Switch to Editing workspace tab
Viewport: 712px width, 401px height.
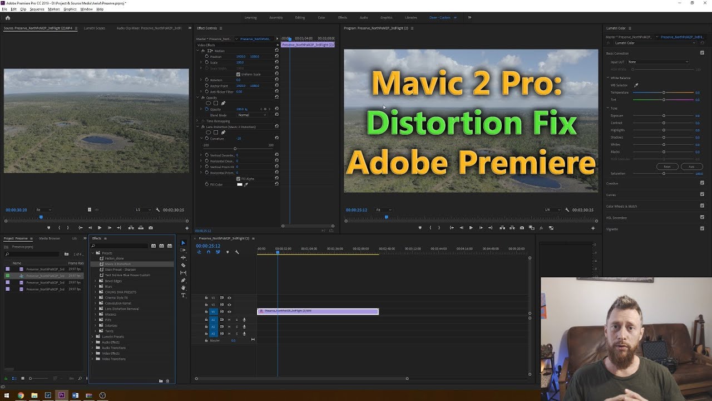[x=300, y=17]
